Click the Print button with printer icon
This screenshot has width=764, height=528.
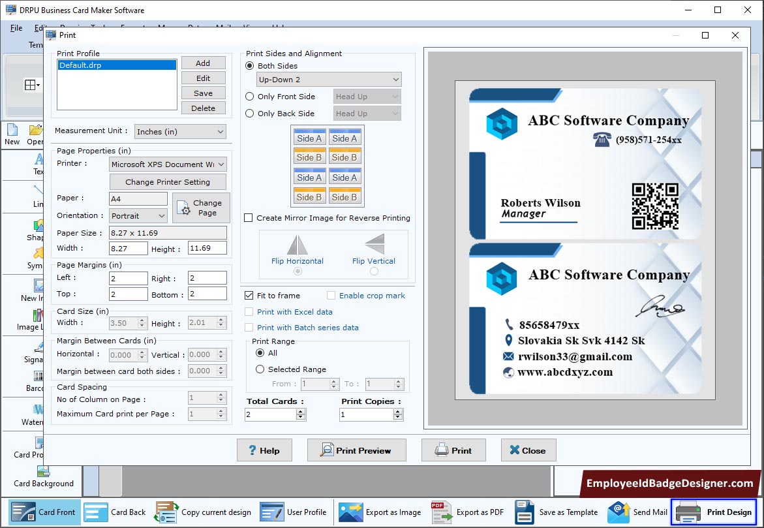453,450
